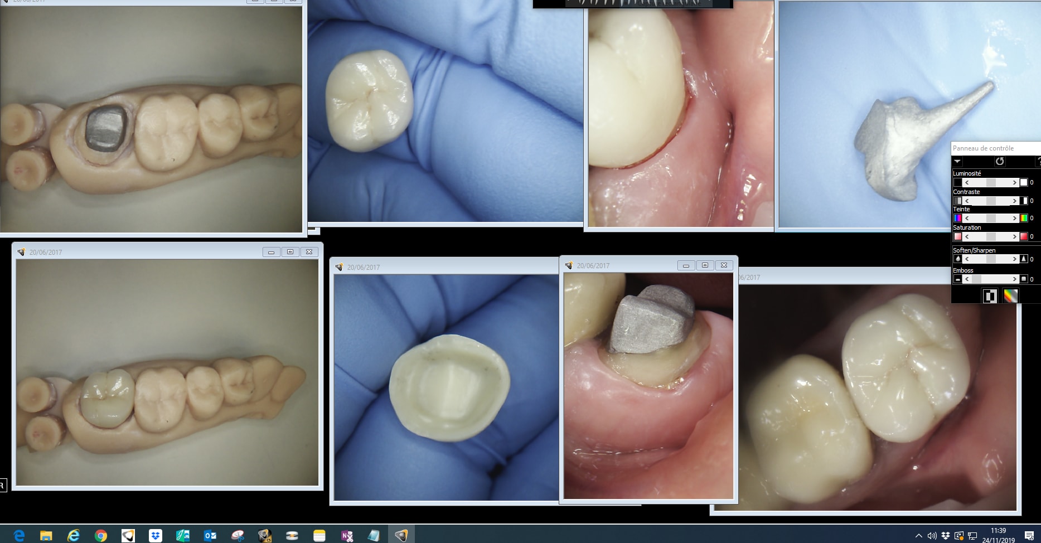The width and height of the screenshot is (1041, 543).
Task: Click the rainbow false-color icon
Action: 1010,296
